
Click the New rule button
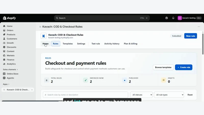point(190,36)
